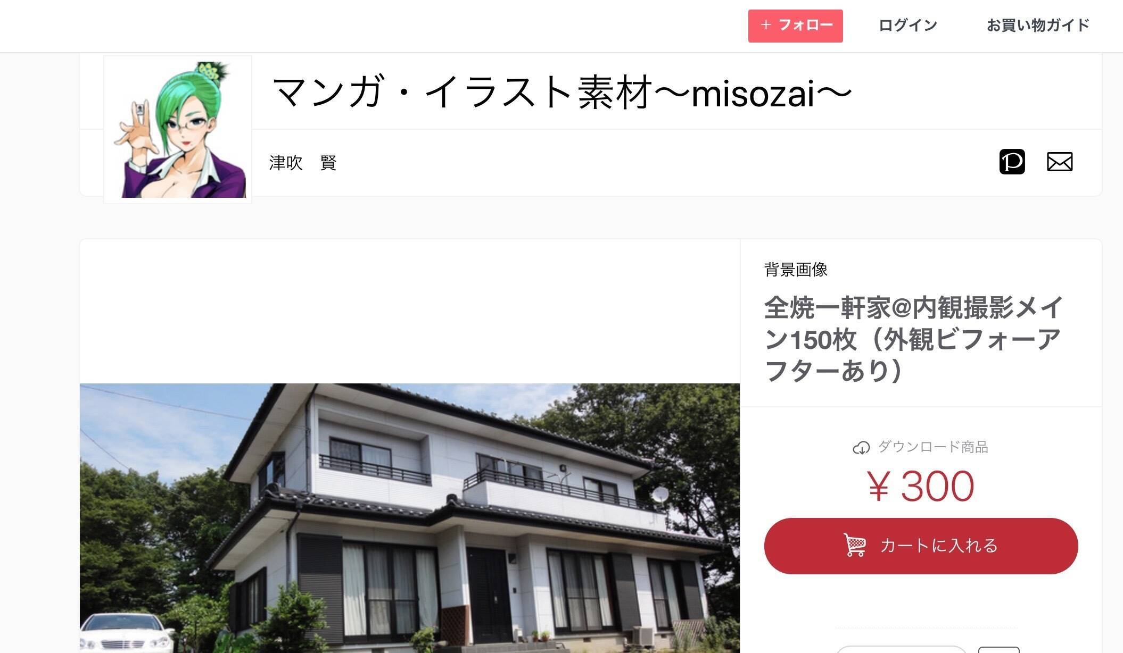Follow the shop with フォロー button
This screenshot has height=653, width=1123.
pyautogui.click(x=795, y=26)
